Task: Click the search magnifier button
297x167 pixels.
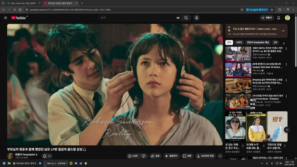Action: pyautogui.click(x=186, y=18)
